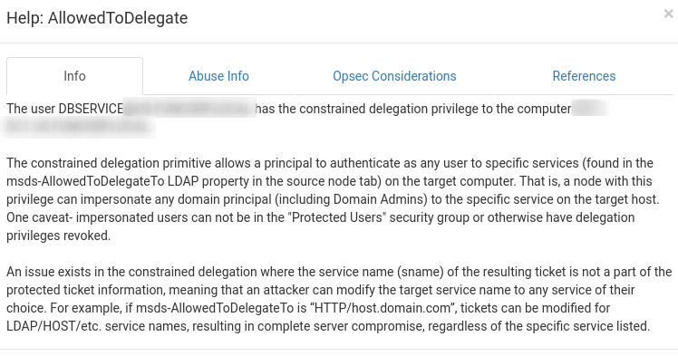678x356 pixels.
Task: Click the blurred computer name on second line
Action: 78,127
